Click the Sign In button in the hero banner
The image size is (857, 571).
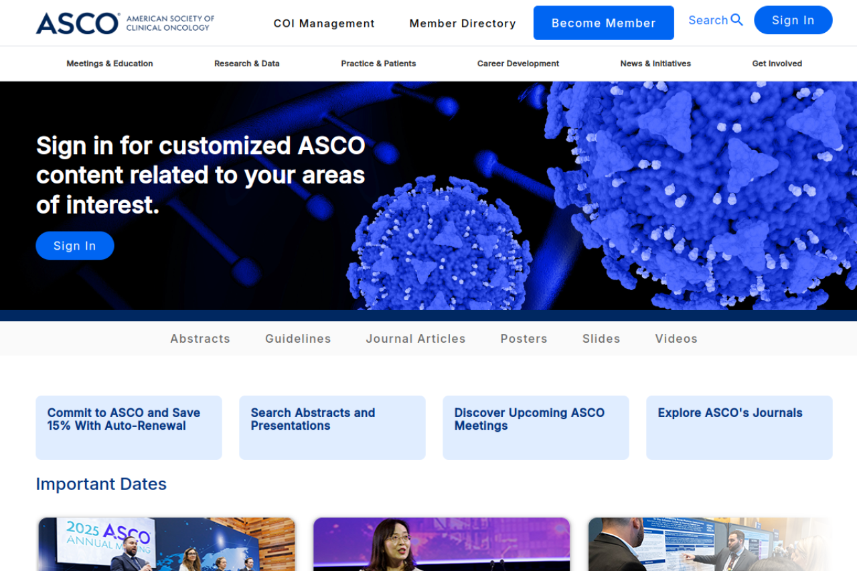(x=75, y=246)
